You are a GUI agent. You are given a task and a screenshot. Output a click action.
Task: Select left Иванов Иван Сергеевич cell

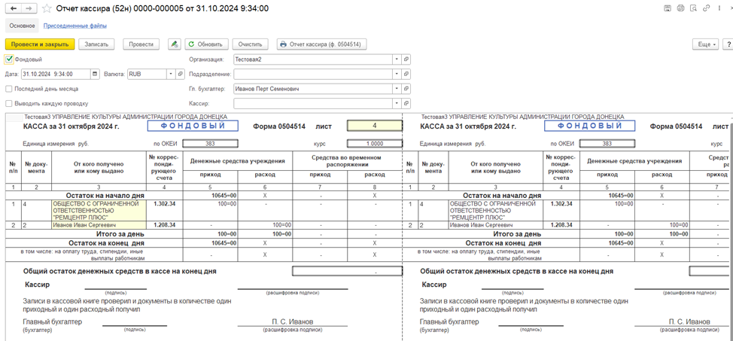tap(99, 225)
